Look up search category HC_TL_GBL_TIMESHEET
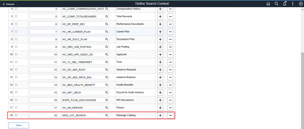 [106, 62]
